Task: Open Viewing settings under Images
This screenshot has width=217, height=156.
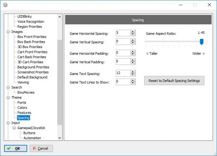Action: tap(23, 82)
